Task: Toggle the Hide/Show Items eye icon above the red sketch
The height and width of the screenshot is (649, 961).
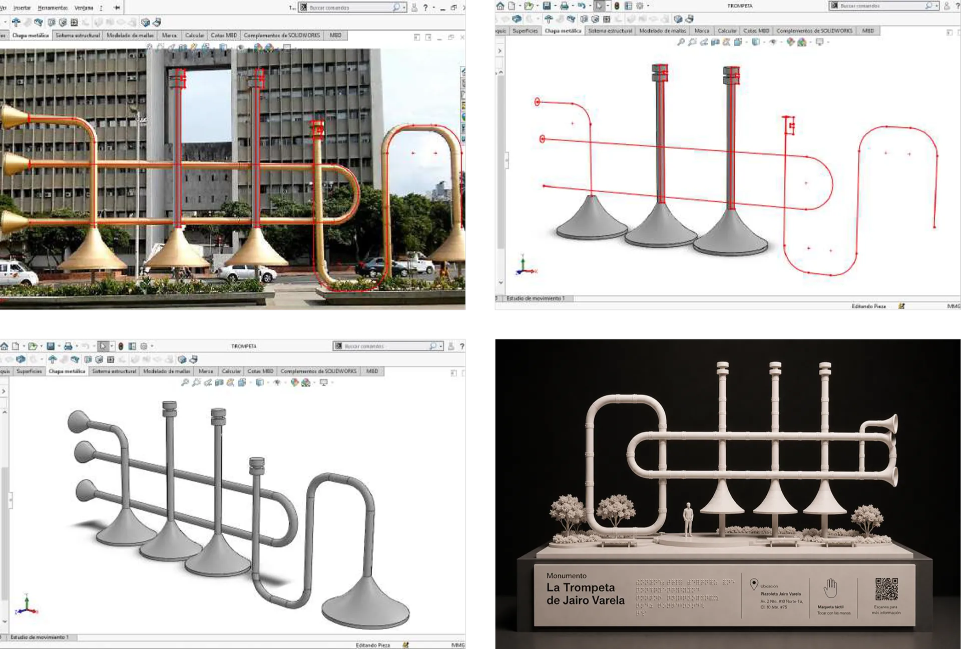Action: click(x=773, y=42)
